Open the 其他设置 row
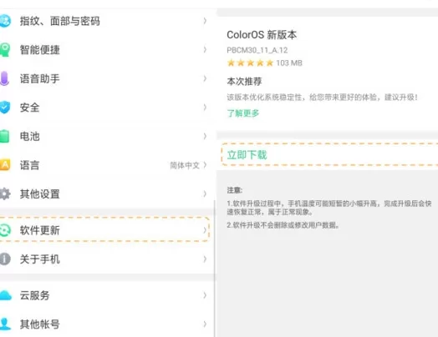This screenshot has width=438, height=337. 107,194
